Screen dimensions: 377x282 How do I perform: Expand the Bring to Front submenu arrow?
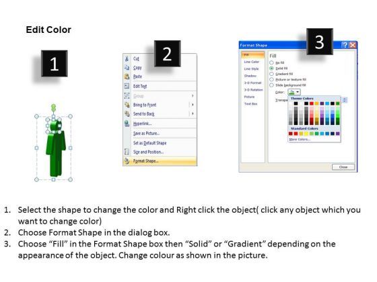pyautogui.click(x=193, y=105)
